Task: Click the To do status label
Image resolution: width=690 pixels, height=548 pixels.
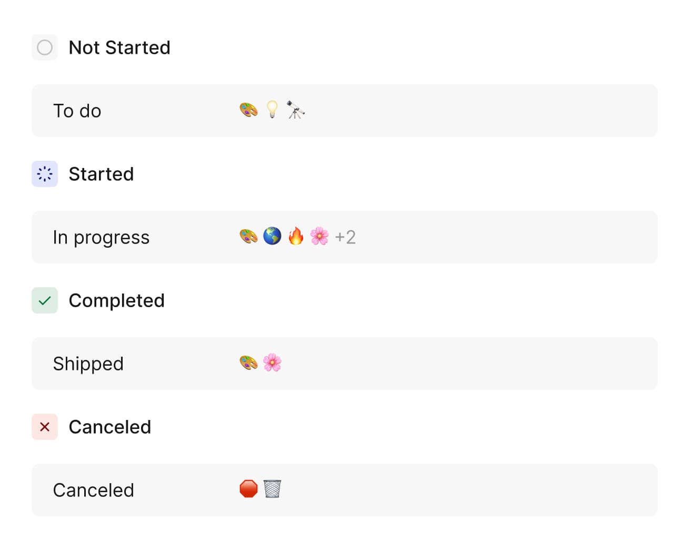Action: pyautogui.click(x=77, y=111)
